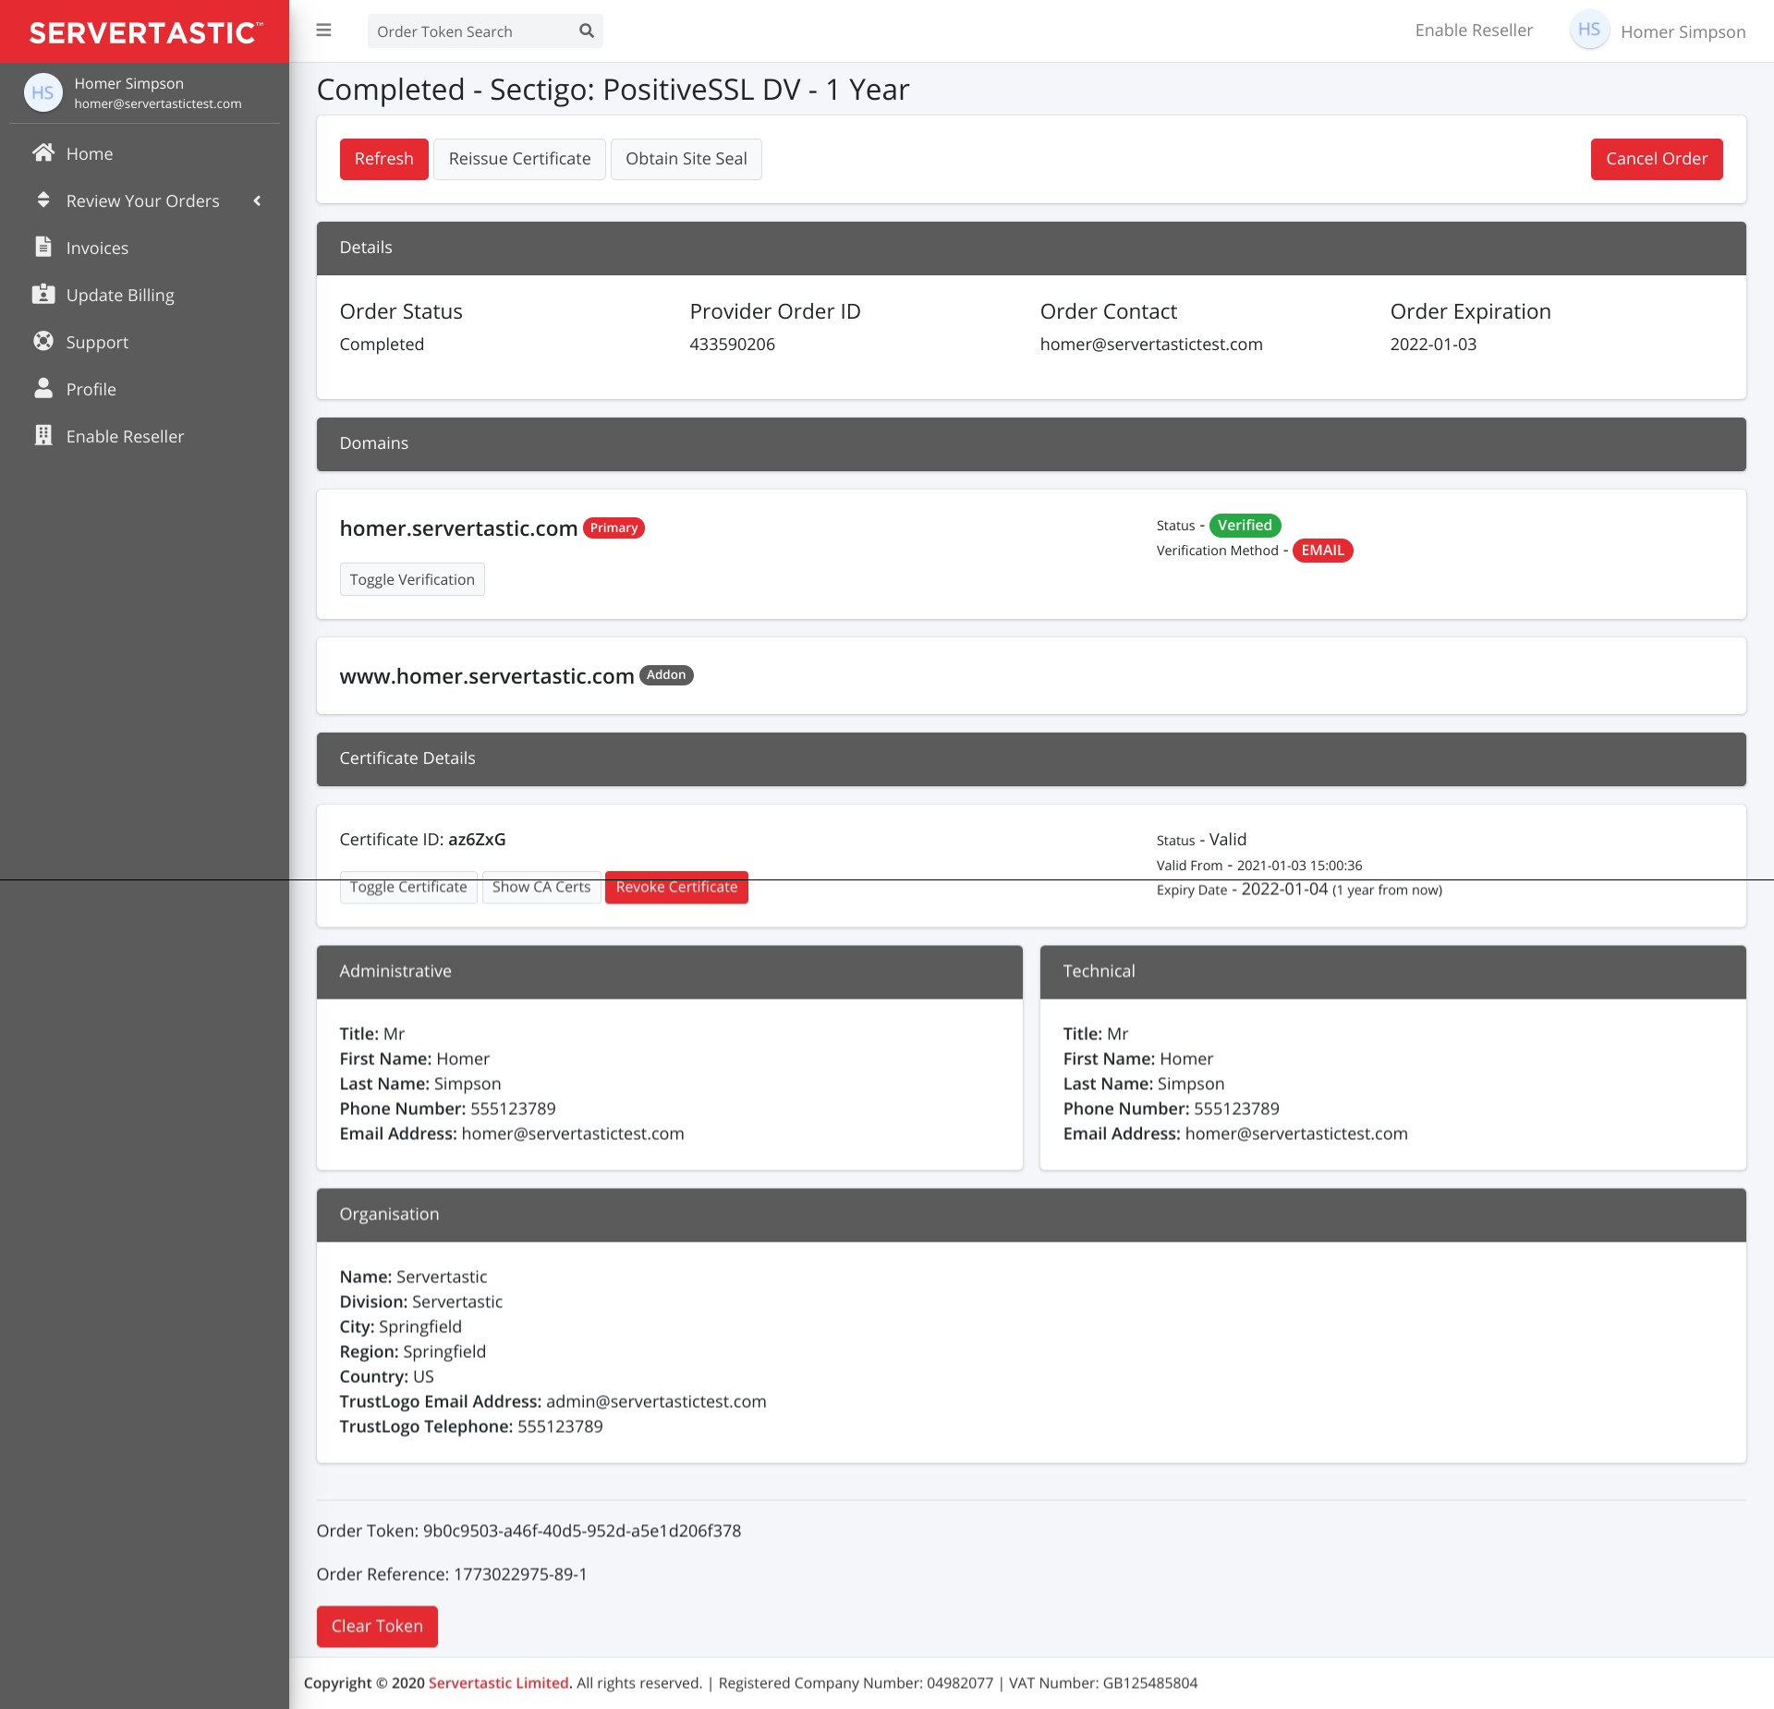1774x1709 pixels.
Task: Click the Servertastic Limited footer link
Action: 498,1682
